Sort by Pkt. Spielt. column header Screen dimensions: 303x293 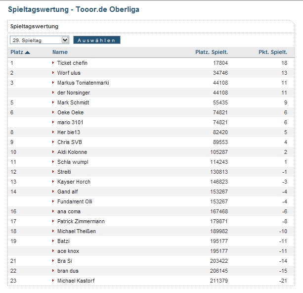click(x=272, y=52)
